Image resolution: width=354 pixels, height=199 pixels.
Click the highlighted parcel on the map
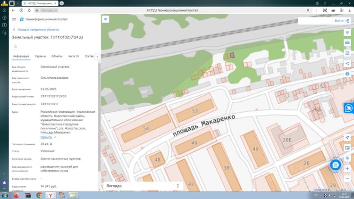(x=232, y=55)
